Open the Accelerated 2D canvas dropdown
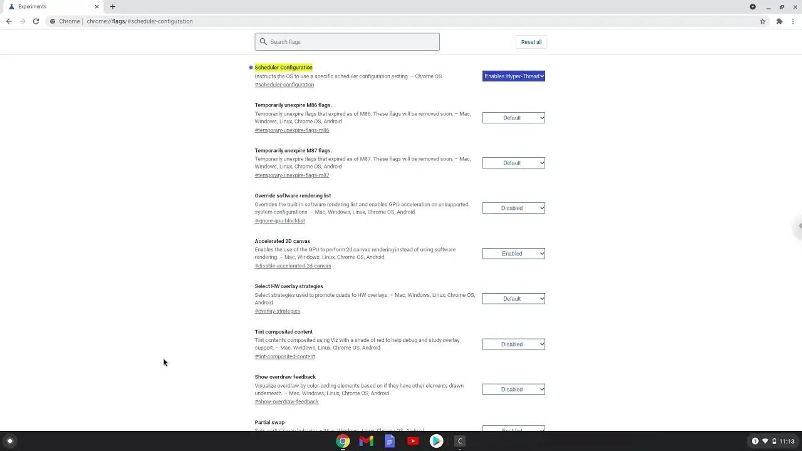 pyautogui.click(x=514, y=254)
